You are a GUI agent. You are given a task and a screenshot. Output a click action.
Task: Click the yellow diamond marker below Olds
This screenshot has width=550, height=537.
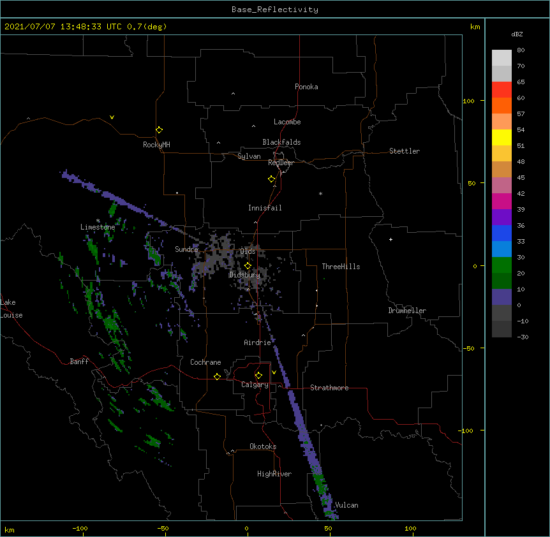pos(248,266)
